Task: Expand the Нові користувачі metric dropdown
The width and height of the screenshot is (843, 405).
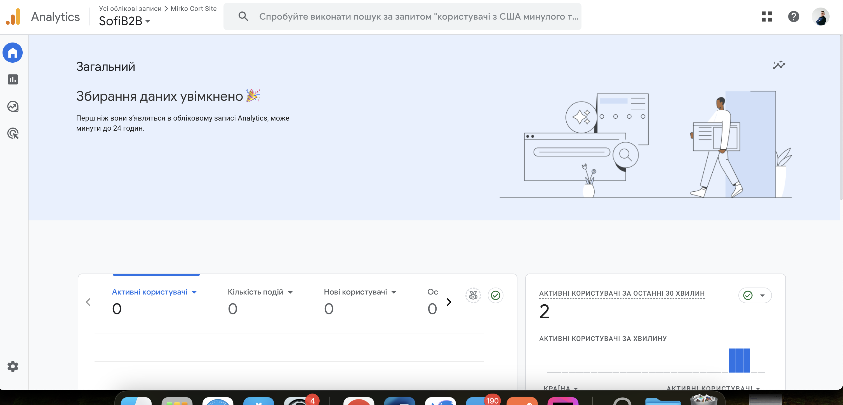Action: (394, 292)
